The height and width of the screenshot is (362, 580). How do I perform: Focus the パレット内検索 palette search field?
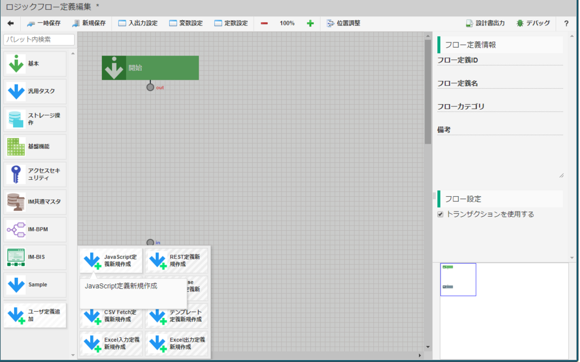pos(39,40)
